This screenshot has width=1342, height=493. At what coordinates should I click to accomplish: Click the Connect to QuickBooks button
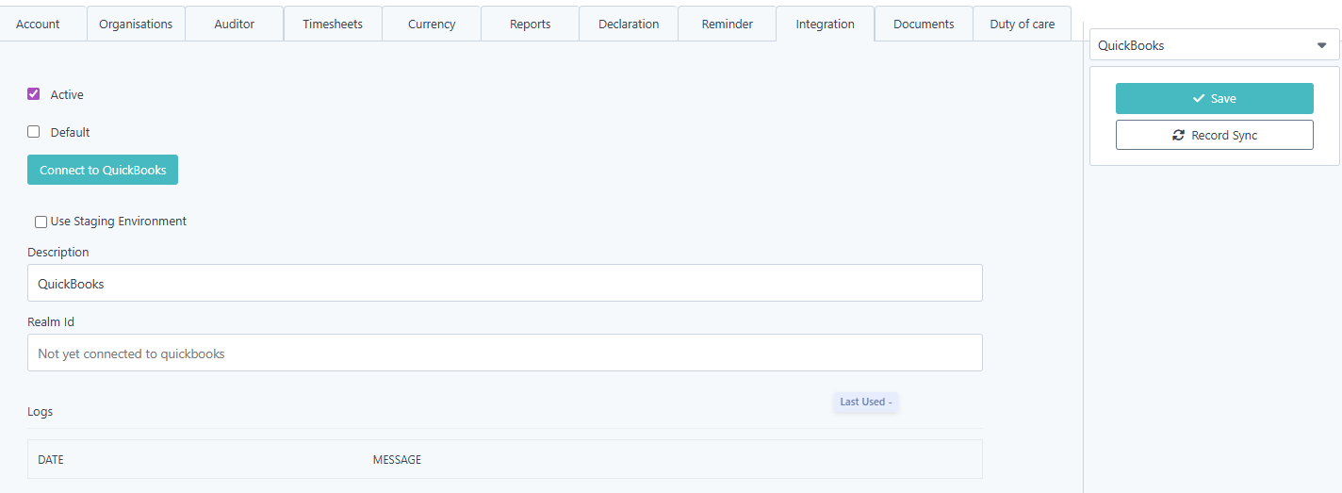tap(103, 170)
